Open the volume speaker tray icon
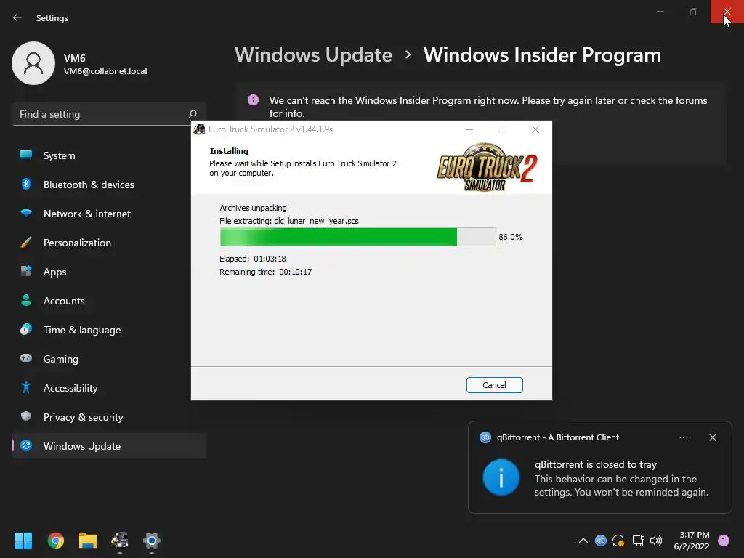This screenshot has height=558, width=744. tap(656, 541)
